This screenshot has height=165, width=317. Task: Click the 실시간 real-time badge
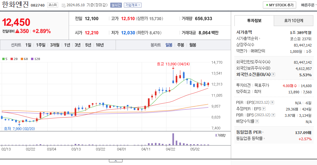[116, 5]
